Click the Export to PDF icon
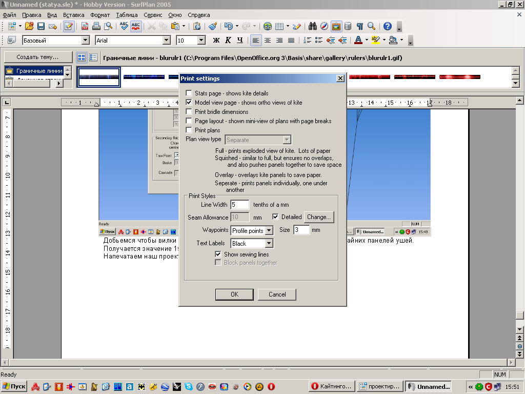 [x=85, y=26]
